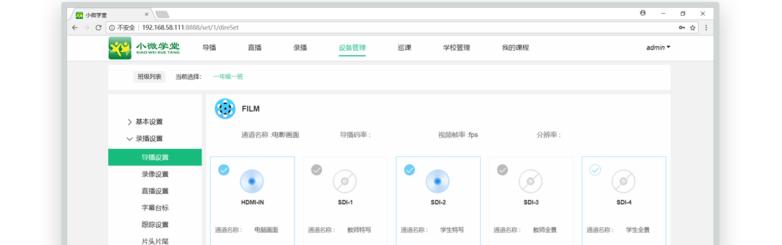This screenshot has height=245, width=782.
Task: Click the SDI-3 channel disc icon
Action: (x=530, y=181)
